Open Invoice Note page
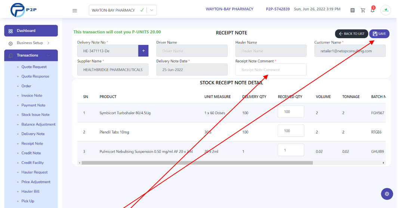Viewport: 398px width, 208px height. tap(32, 95)
